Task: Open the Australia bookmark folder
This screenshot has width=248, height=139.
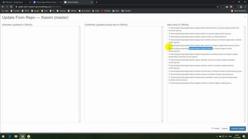Action: click(x=15, y=11)
